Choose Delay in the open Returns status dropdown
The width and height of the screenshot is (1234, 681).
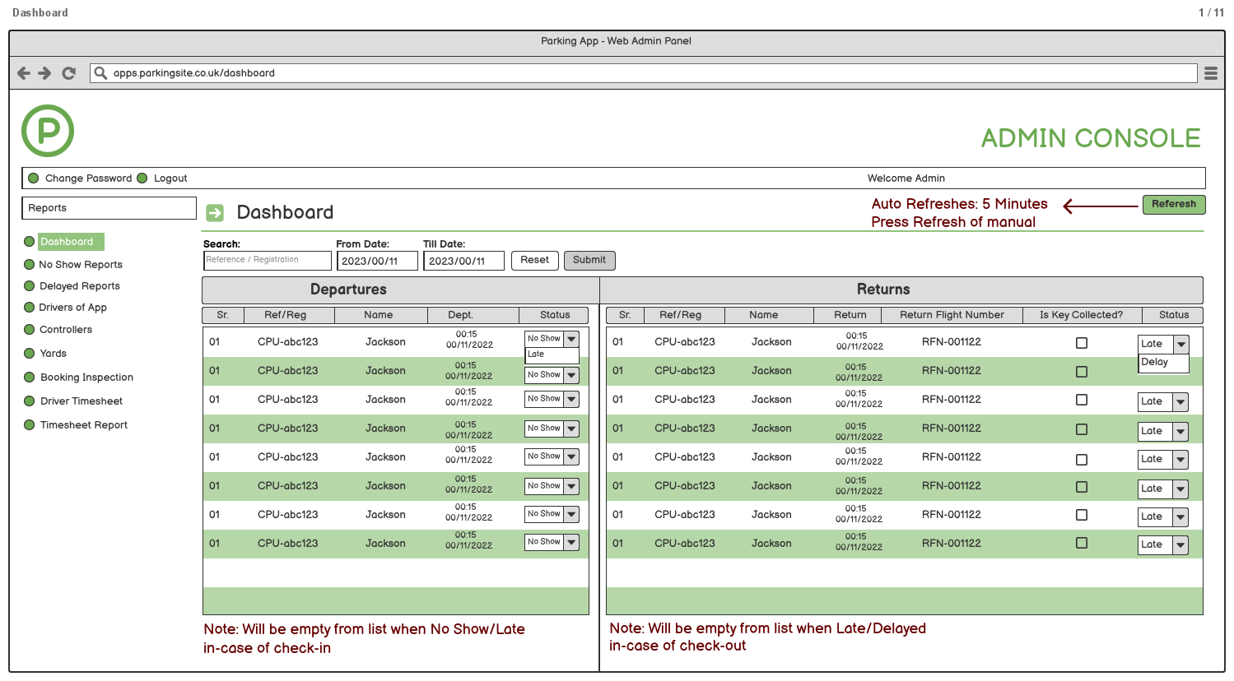point(1161,362)
